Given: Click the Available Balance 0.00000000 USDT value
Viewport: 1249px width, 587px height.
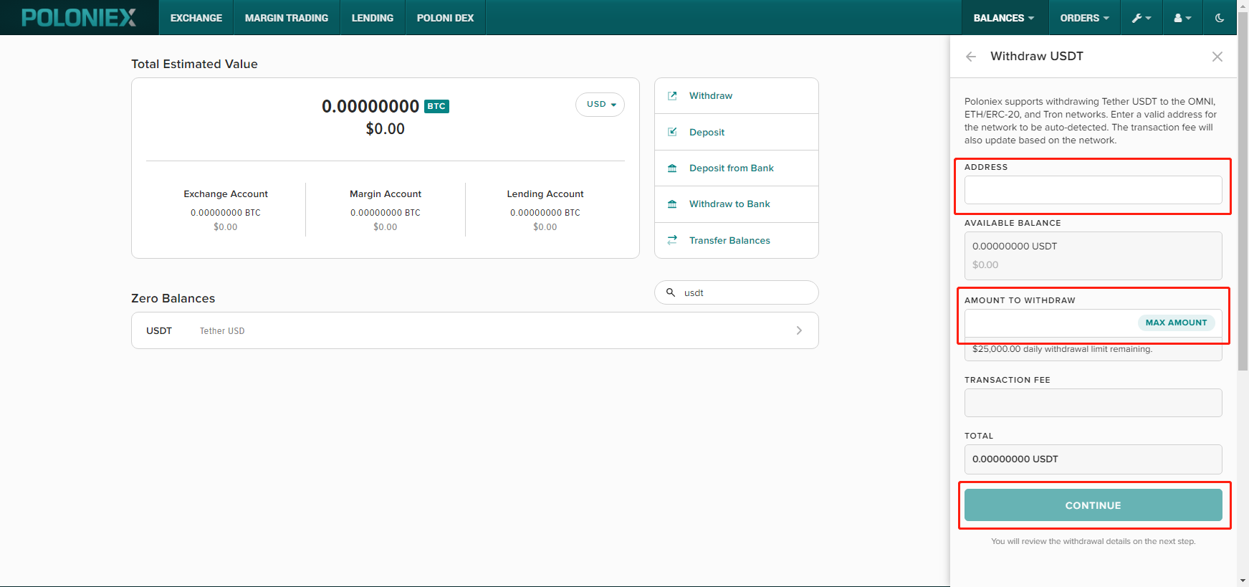Looking at the screenshot, I should [1015, 246].
